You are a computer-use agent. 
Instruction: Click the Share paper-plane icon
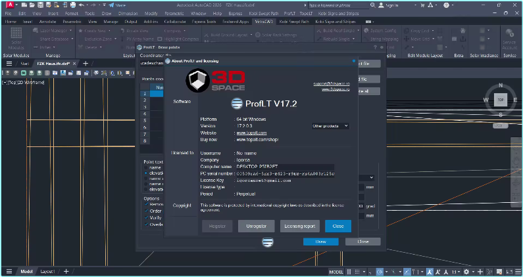click(x=111, y=5)
